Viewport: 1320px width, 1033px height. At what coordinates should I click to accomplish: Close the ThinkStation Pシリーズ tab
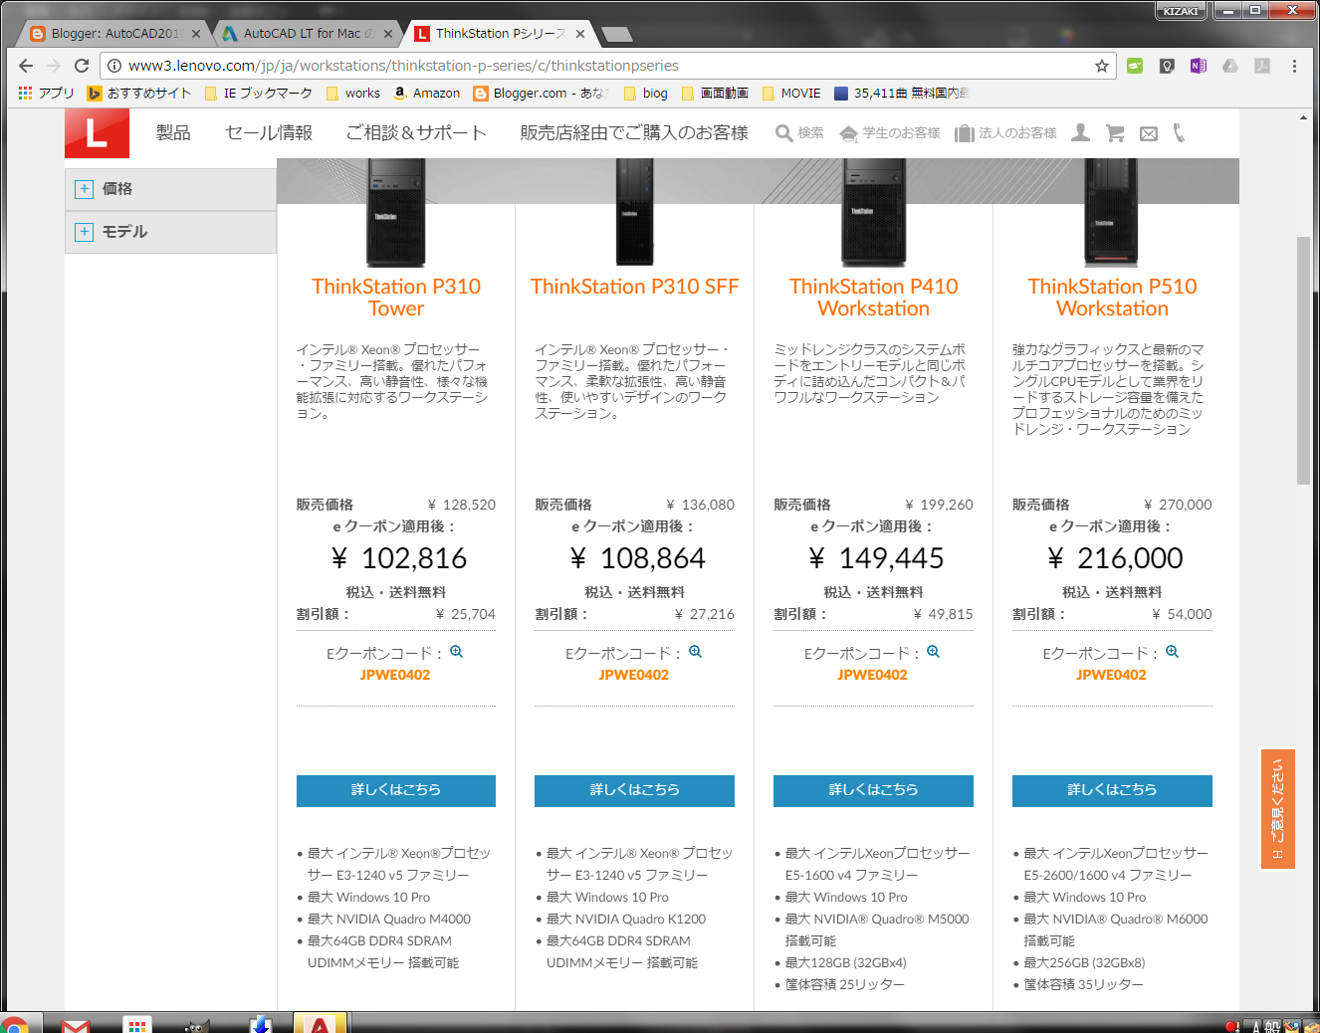point(580,34)
